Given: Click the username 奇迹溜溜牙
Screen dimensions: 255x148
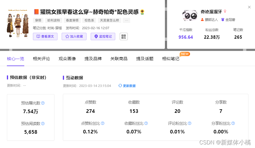Looking at the screenshot, I should point(211,12).
